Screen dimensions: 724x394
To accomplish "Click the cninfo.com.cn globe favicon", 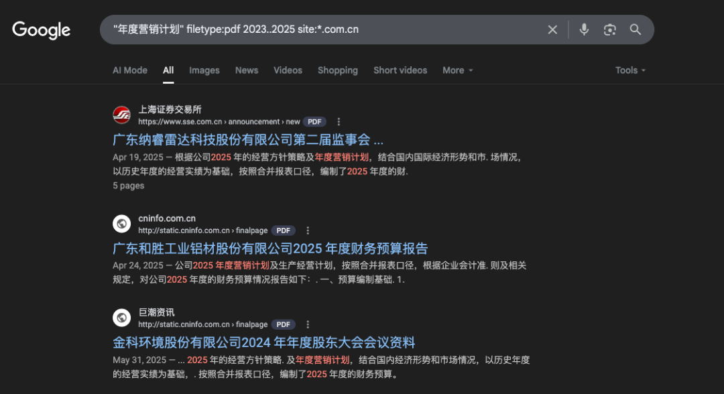I will tap(122, 224).
